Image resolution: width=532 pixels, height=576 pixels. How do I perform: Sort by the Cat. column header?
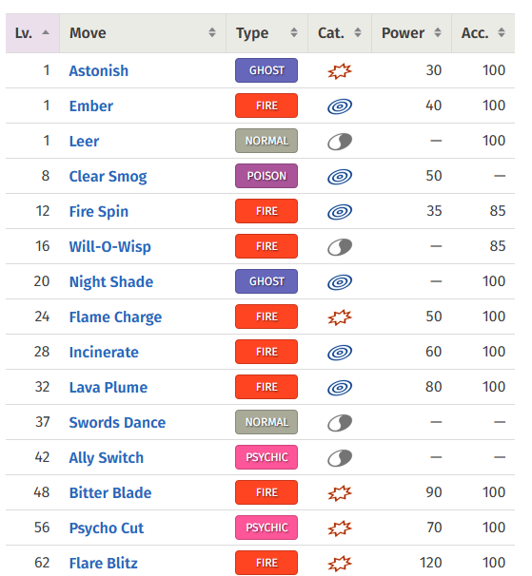pyautogui.click(x=340, y=33)
